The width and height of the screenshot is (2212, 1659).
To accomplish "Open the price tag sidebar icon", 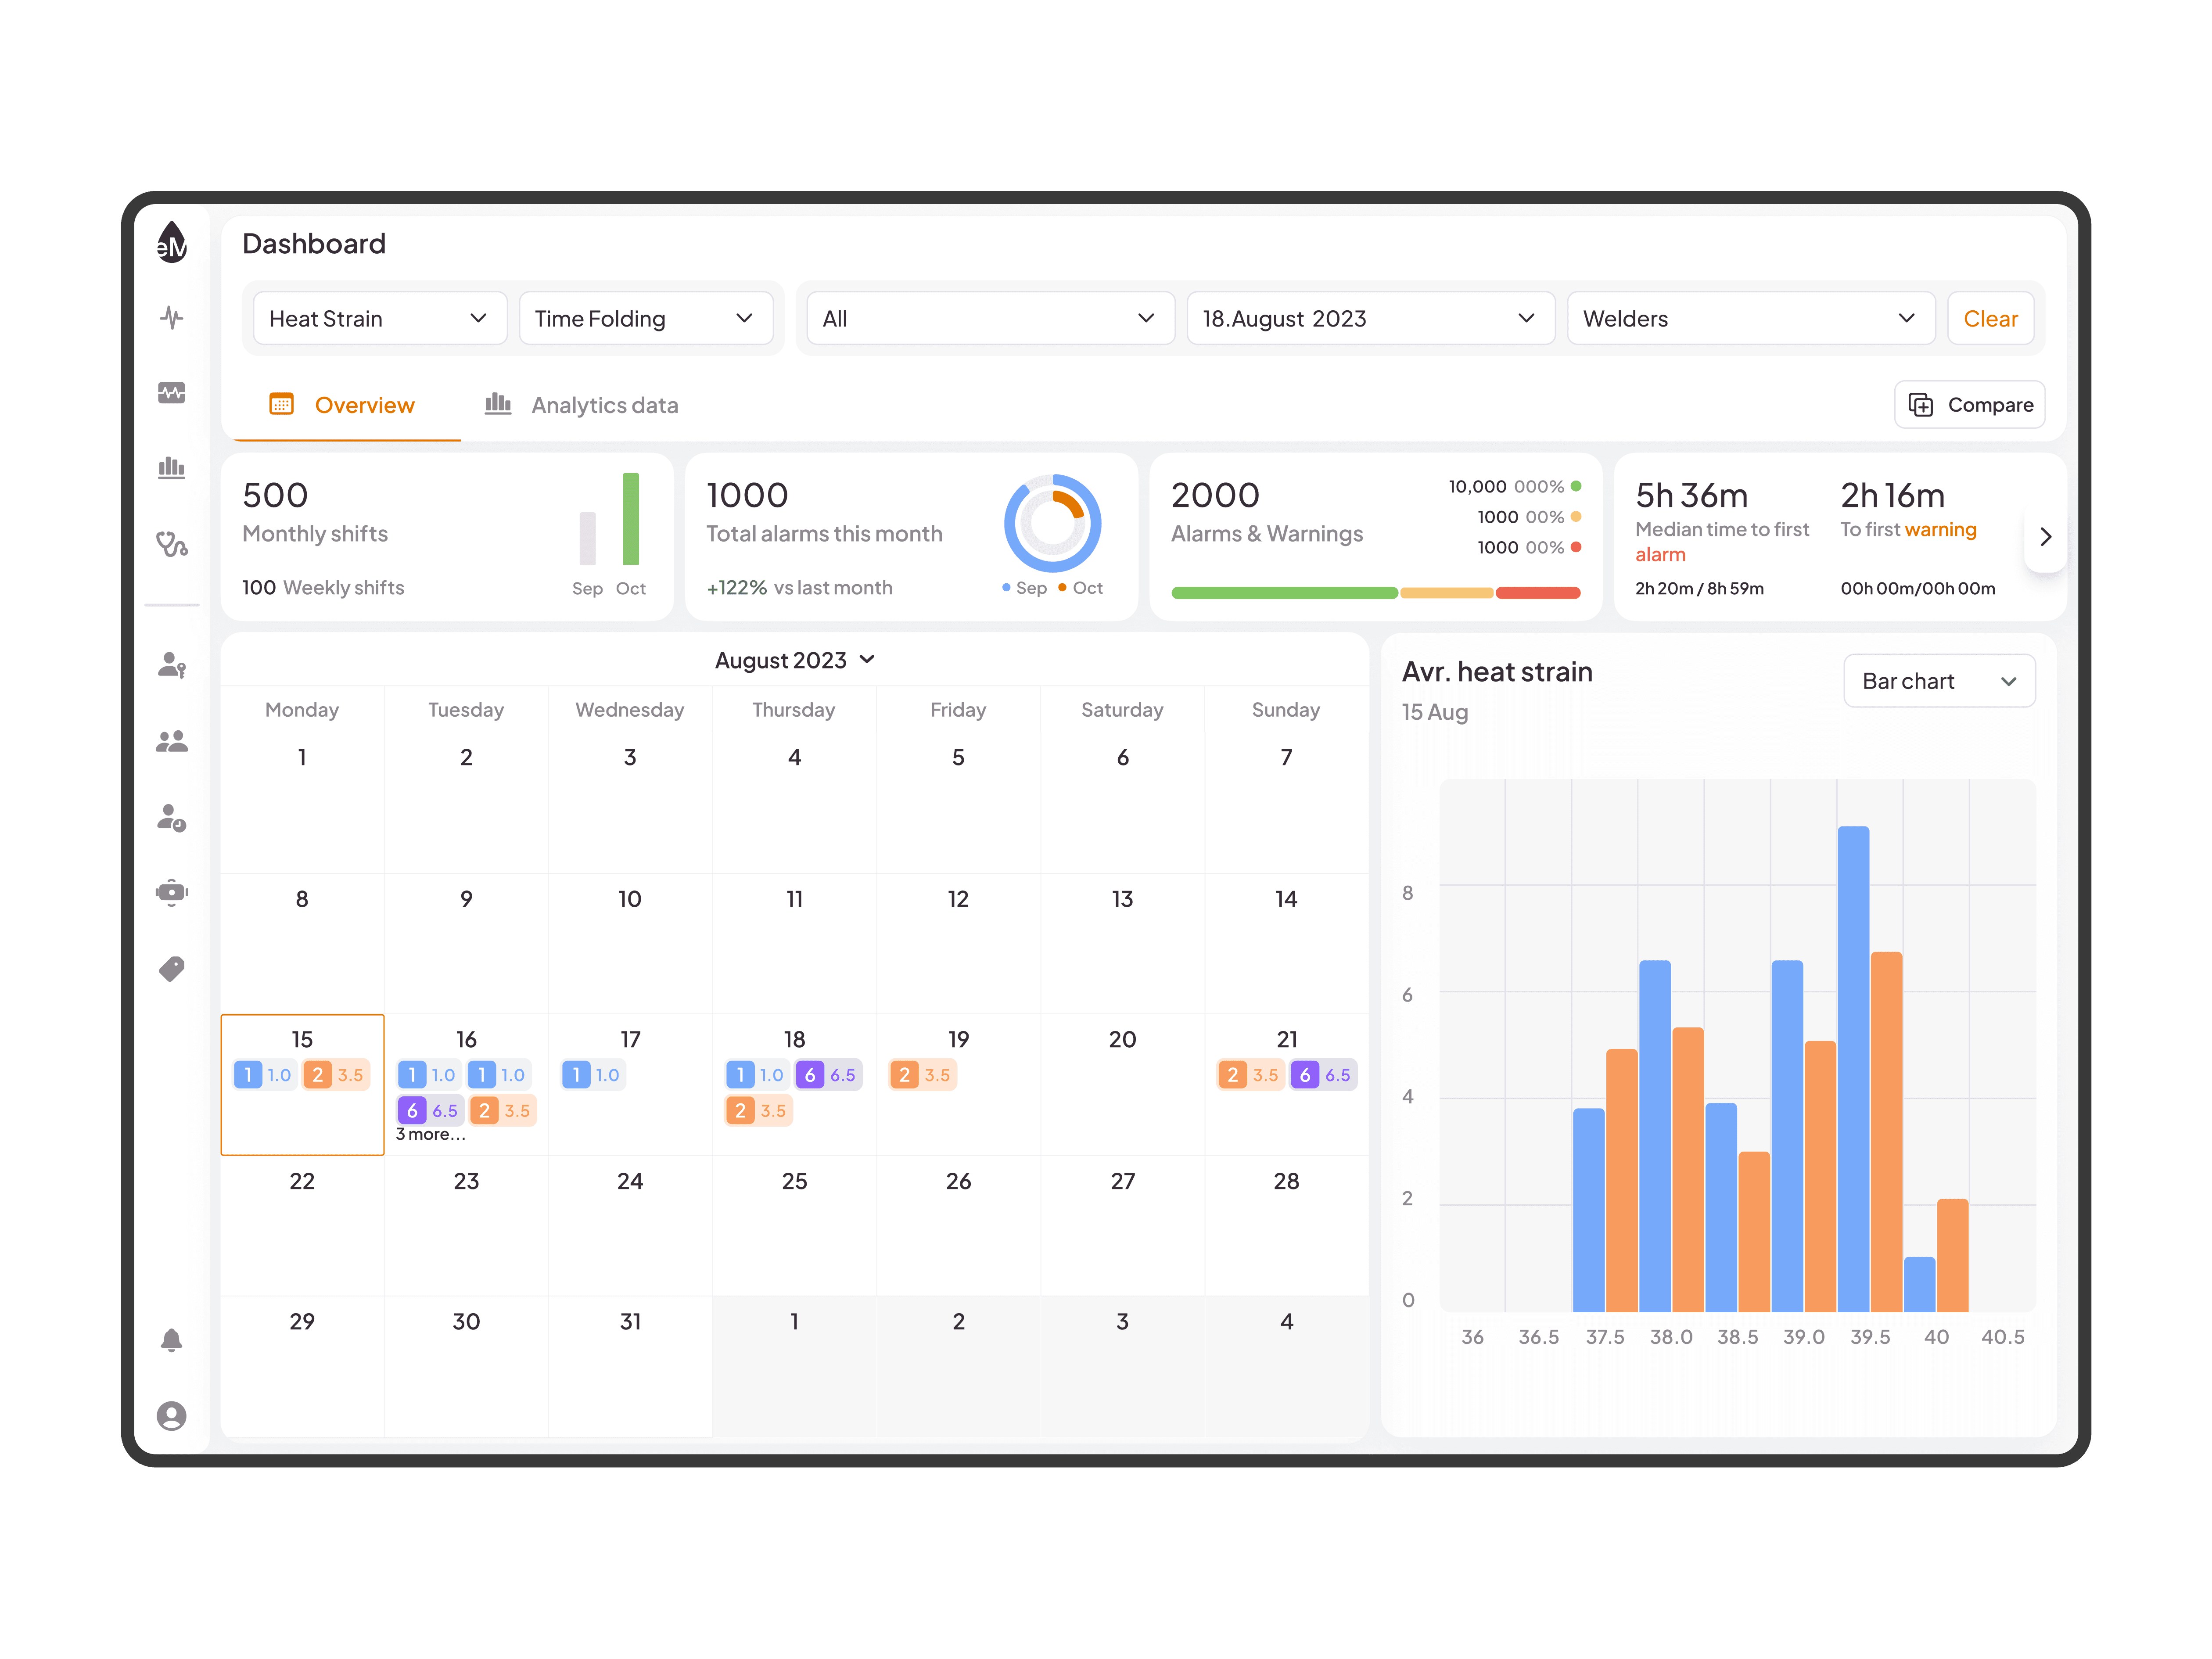I will [x=172, y=969].
